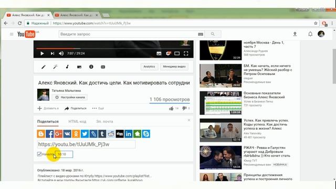Toggle subtitles in the video player
This screenshot has height=189, width=336.
click(x=159, y=54)
